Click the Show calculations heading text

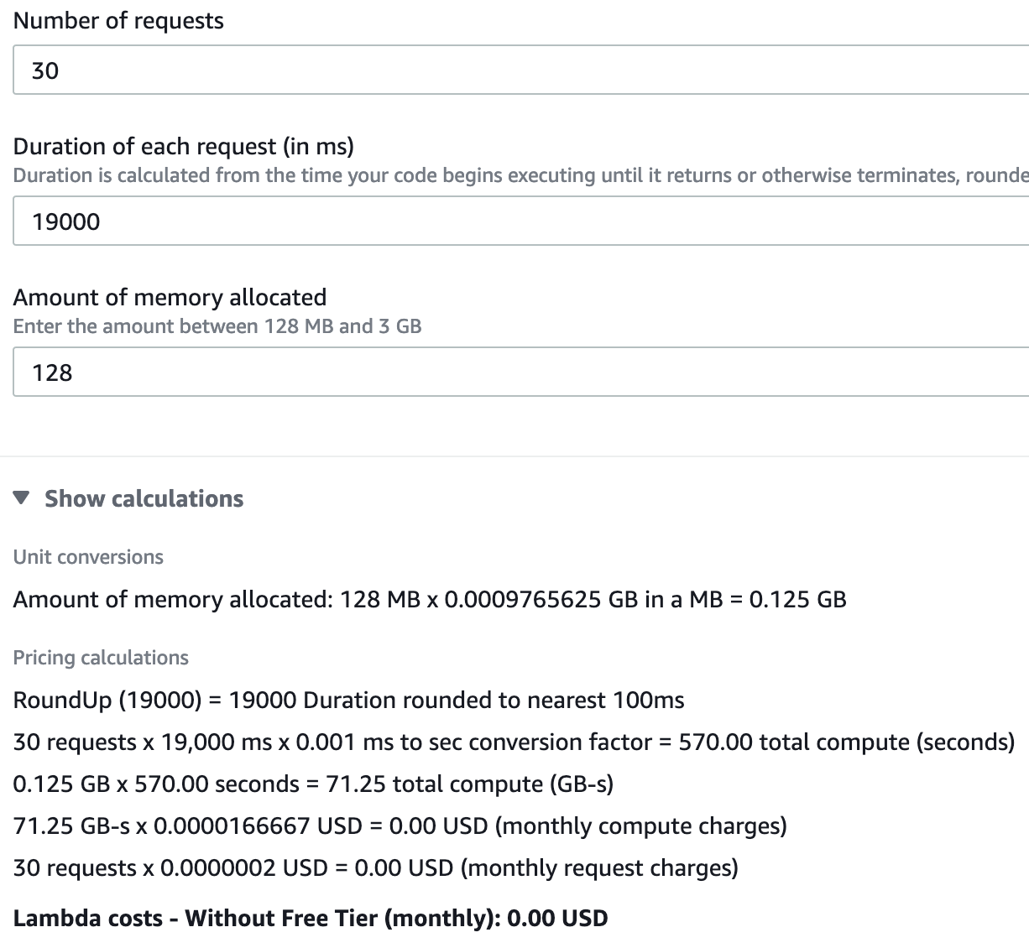(x=144, y=498)
